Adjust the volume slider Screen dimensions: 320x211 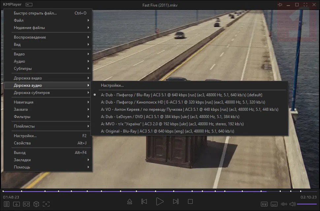[x=307, y=204]
